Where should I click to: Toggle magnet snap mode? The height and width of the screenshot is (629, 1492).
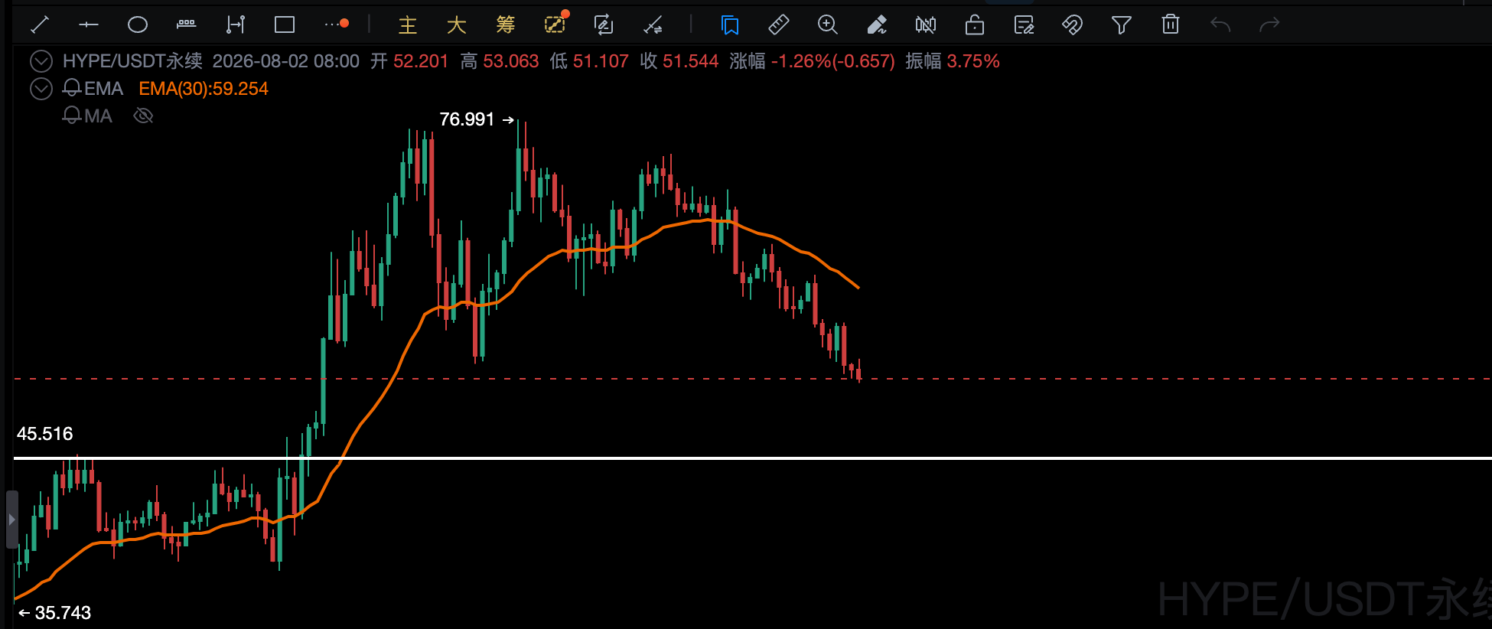(x=1073, y=25)
